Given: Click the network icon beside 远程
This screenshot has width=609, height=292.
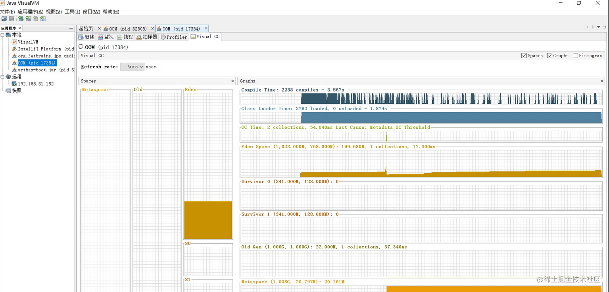Looking at the screenshot, I should (8, 77).
